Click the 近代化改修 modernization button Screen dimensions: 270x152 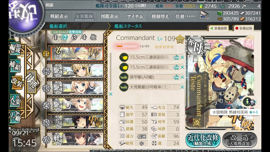(x=203, y=140)
